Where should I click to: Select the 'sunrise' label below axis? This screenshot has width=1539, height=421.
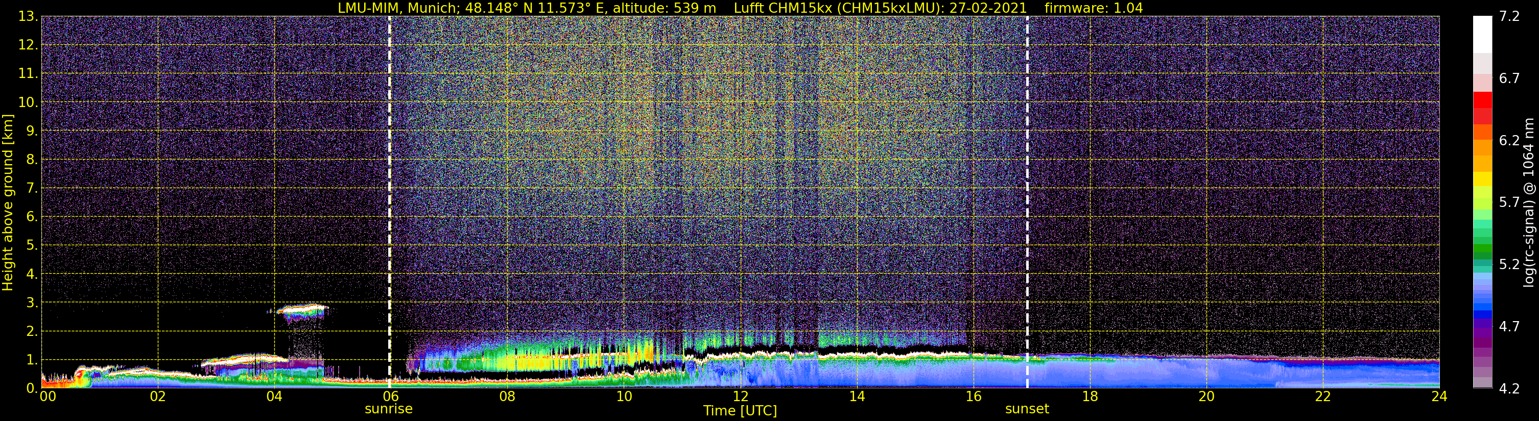tap(388, 409)
